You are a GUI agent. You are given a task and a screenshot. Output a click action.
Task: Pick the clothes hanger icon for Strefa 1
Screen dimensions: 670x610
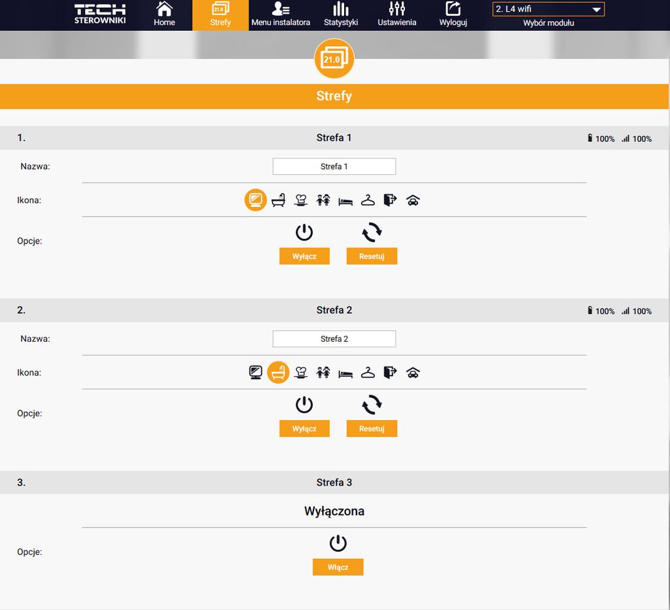(x=368, y=200)
